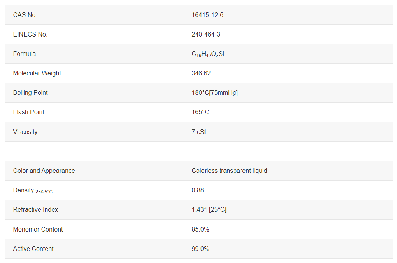
Task: Click the Monomer Content value 95.0%
Action: [200, 230]
